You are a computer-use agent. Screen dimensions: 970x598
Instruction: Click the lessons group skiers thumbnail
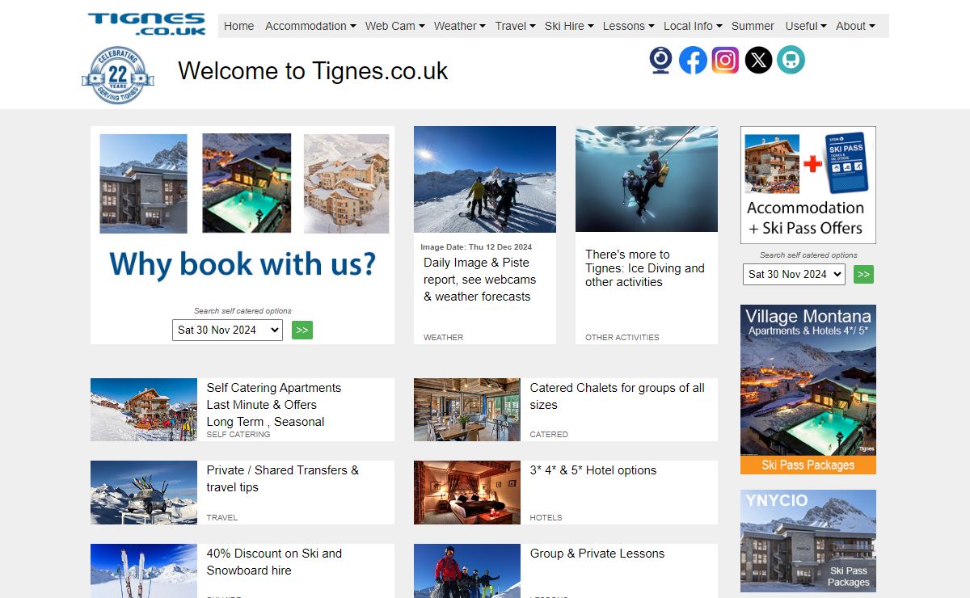(467, 571)
